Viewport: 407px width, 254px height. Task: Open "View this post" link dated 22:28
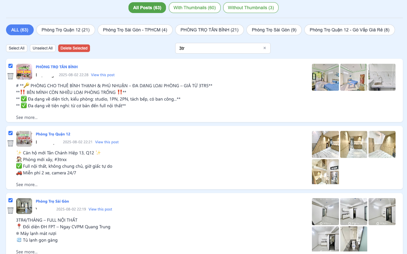click(103, 75)
